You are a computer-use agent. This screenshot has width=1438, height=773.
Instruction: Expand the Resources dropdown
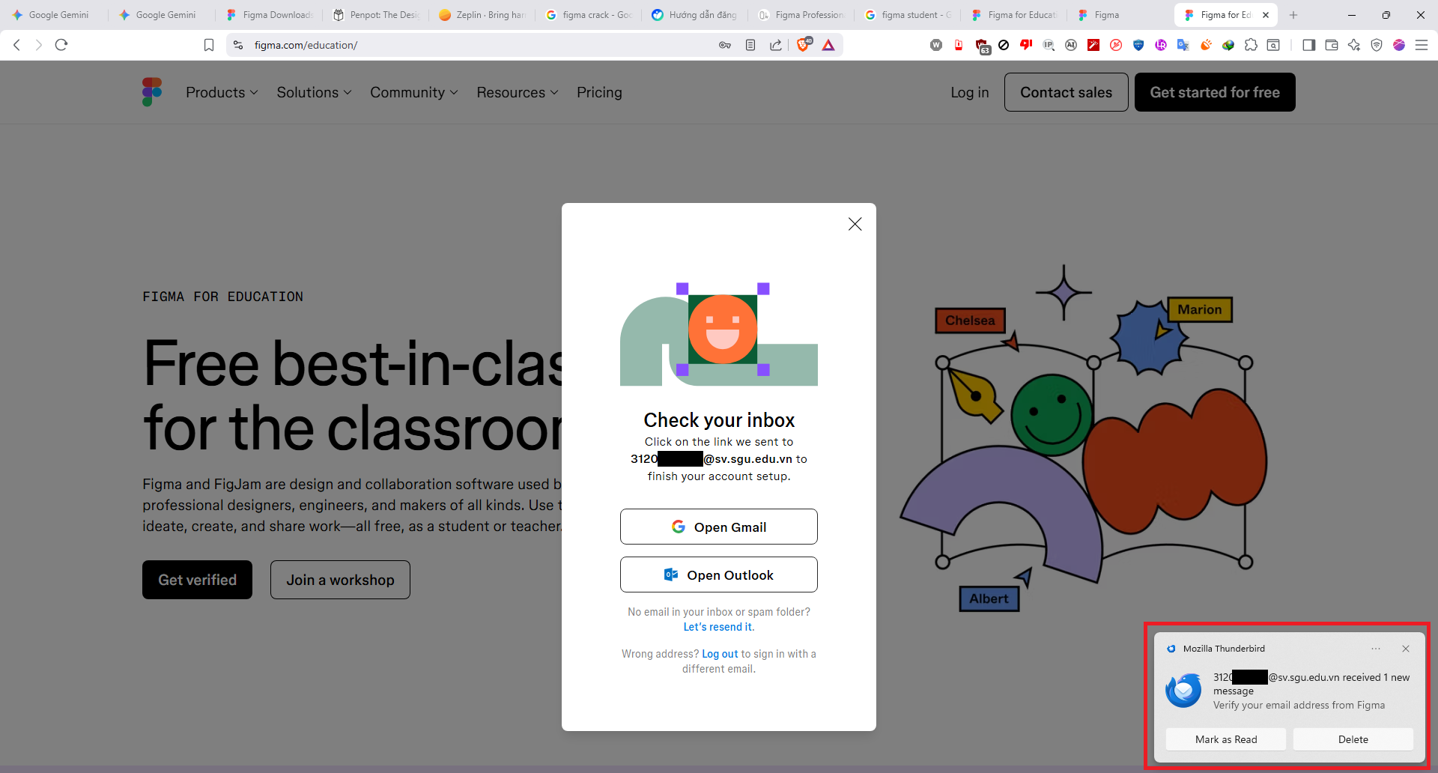[517, 92]
